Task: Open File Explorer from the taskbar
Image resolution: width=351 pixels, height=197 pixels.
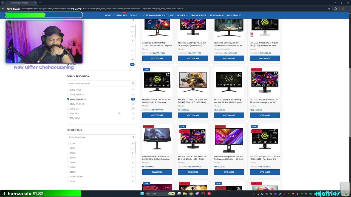Action: pyautogui.click(x=185, y=194)
